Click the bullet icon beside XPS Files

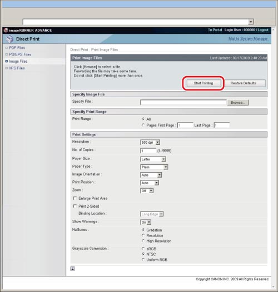pyautogui.click(x=7, y=68)
